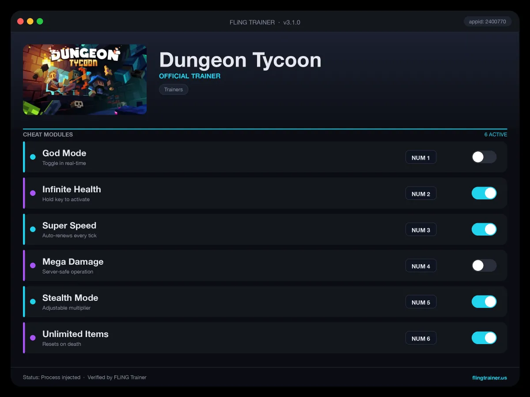Disable the Infinite Health toggle
The image size is (530, 397).
point(484,193)
